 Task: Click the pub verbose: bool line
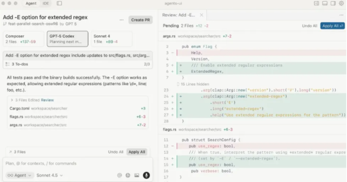[x=212, y=171]
